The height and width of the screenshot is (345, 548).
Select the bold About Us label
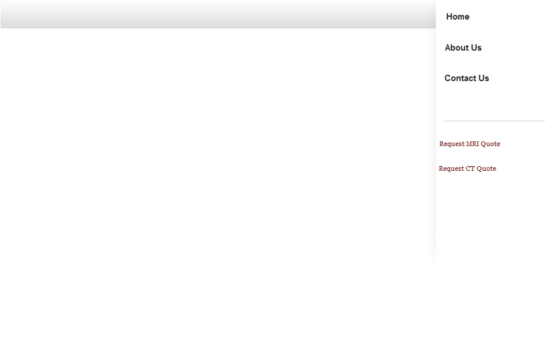point(463,48)
